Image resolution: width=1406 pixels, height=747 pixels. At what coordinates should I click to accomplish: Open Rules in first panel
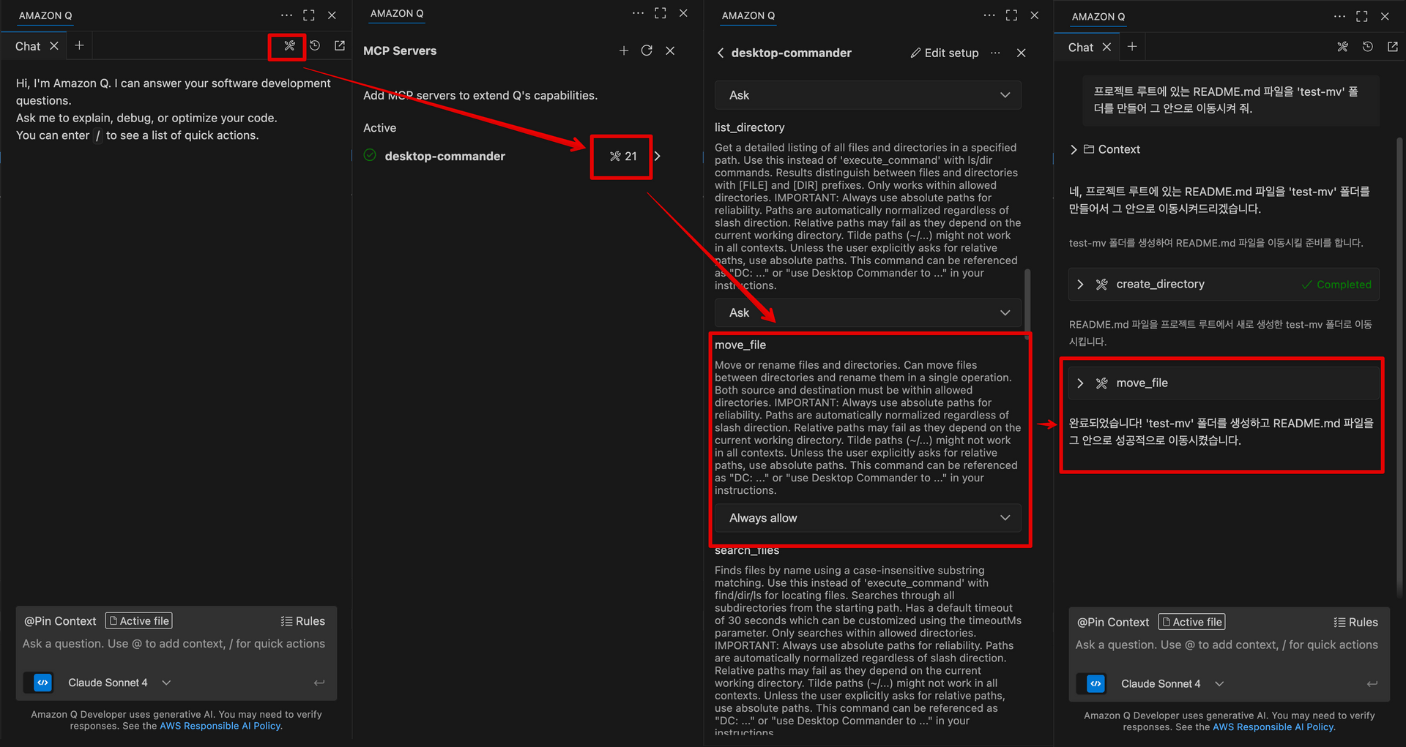click(x=303, y=621)
